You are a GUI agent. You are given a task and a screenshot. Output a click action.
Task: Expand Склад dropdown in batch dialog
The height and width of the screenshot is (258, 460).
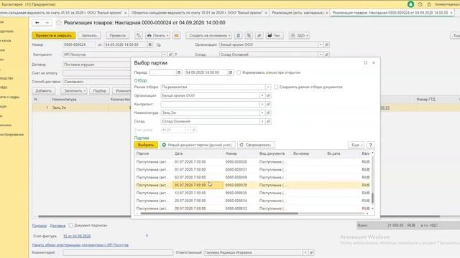(x=262, y=121)
